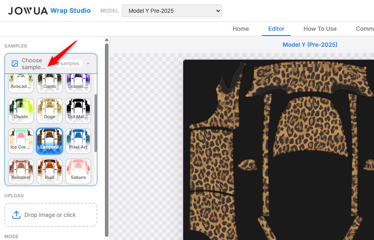Click the selected Leopard sample
The width and height of the screenshot is (374, 240).
50,141
